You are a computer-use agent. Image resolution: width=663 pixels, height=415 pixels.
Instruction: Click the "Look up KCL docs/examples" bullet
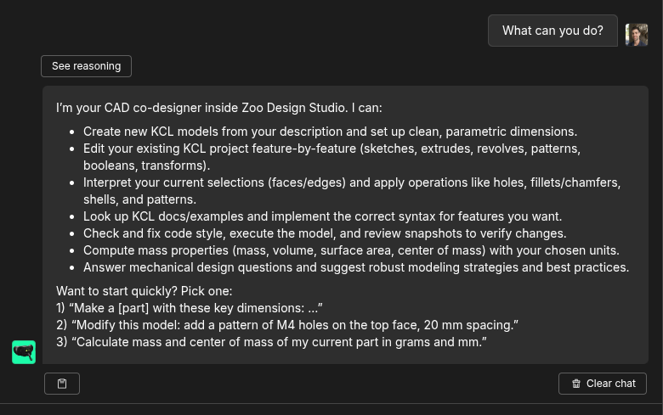pos(322,216)
